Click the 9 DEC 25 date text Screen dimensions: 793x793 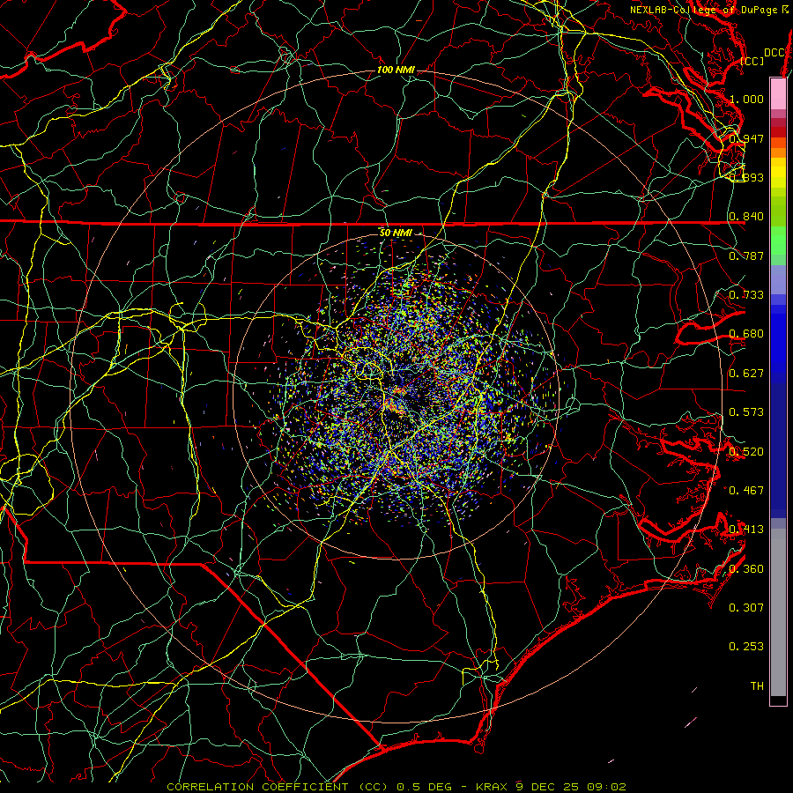547,787
